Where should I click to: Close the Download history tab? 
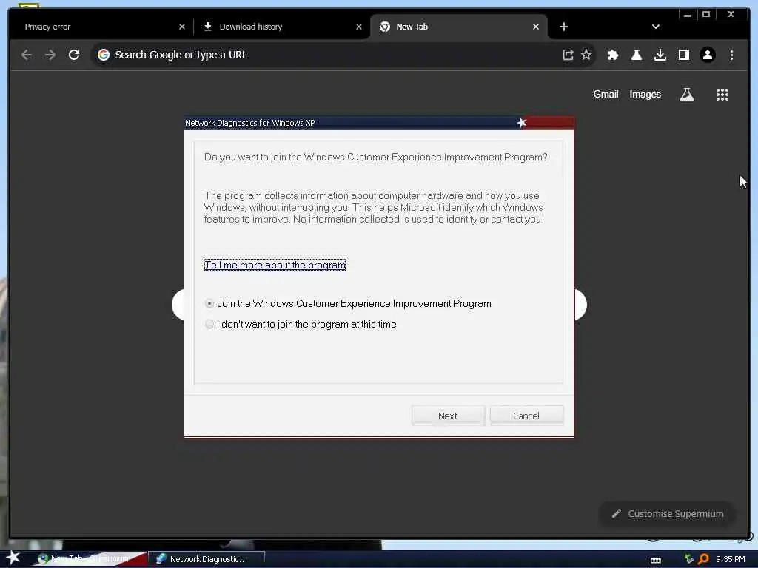coord(359,27)
